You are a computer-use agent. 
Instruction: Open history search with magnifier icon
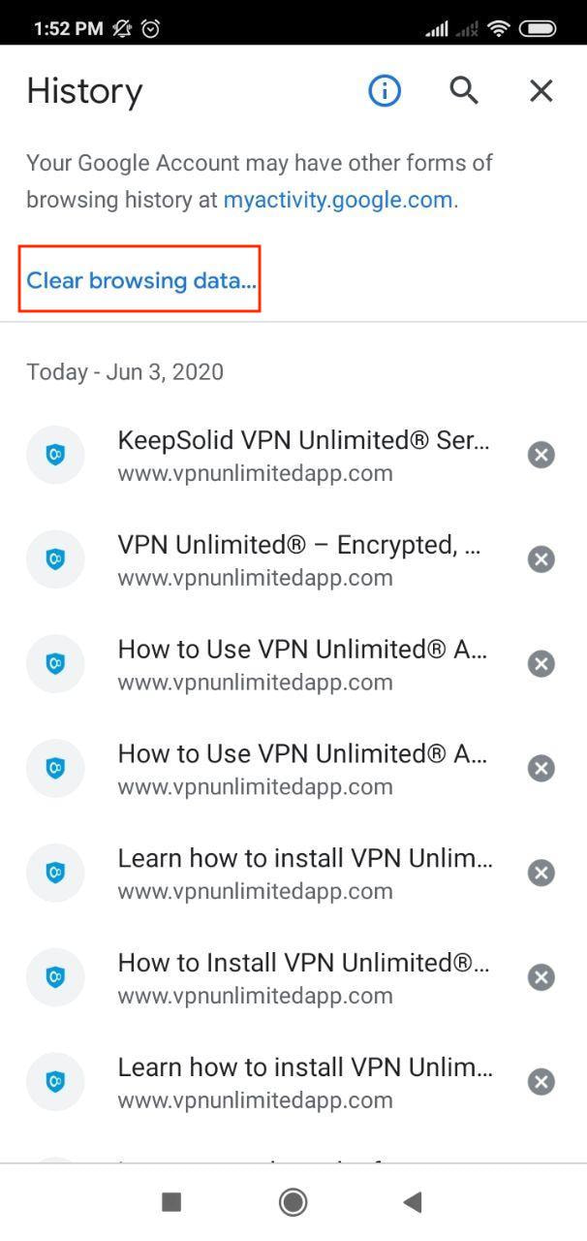pyautogui.click(x=464, y=91)
